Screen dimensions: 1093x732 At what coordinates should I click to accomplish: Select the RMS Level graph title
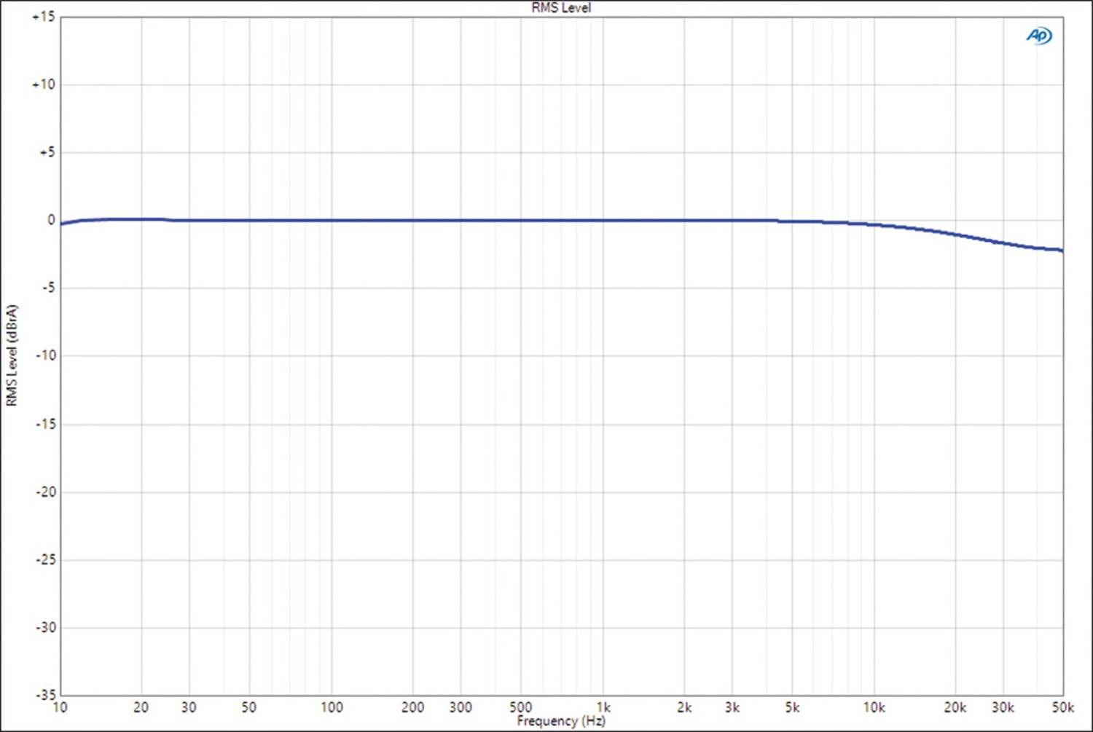pyautogui.click(x=561, y=8)
